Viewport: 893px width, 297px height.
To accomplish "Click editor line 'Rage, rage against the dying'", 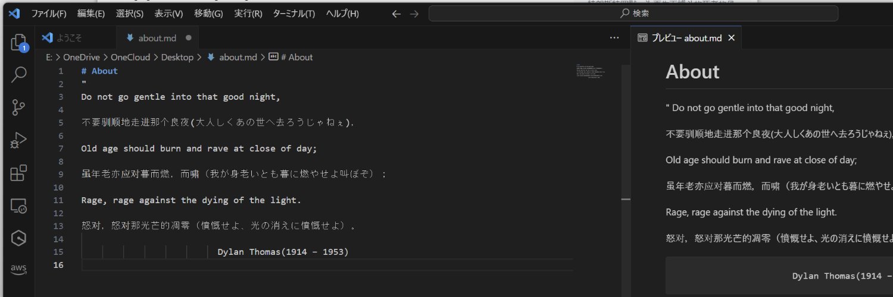I will pos(191,200).
